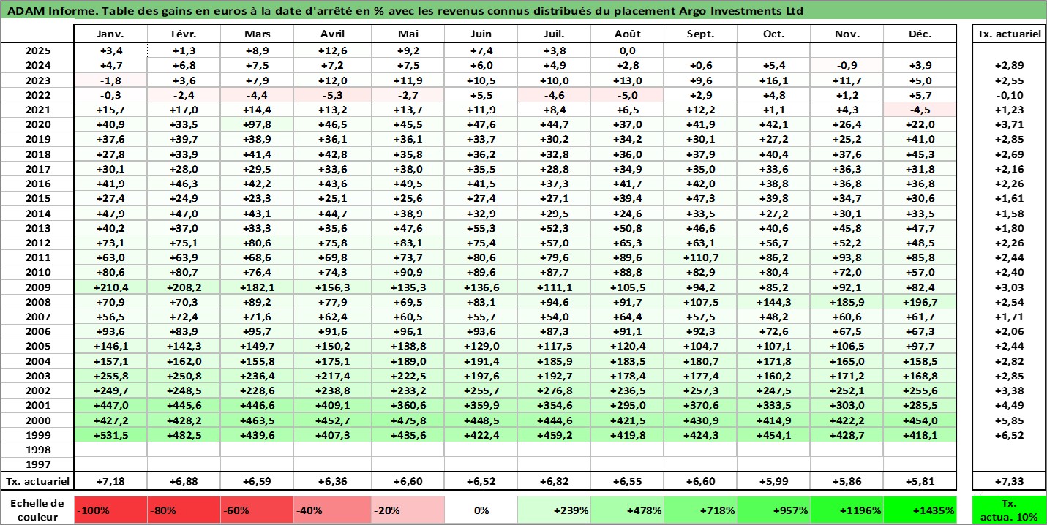The height and width of the screenshot is (525, 1047).
Task: Click the +239% pale green swatch
Action: pyautogui.click(x=554, y=510)
